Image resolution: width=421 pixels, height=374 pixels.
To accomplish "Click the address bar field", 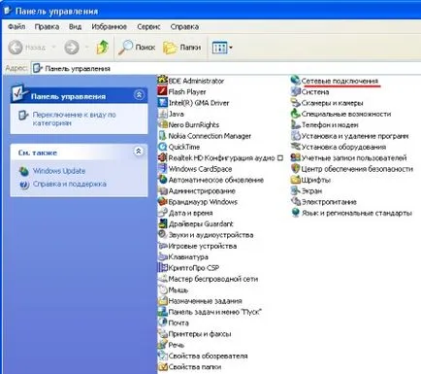I will (226, 68).
